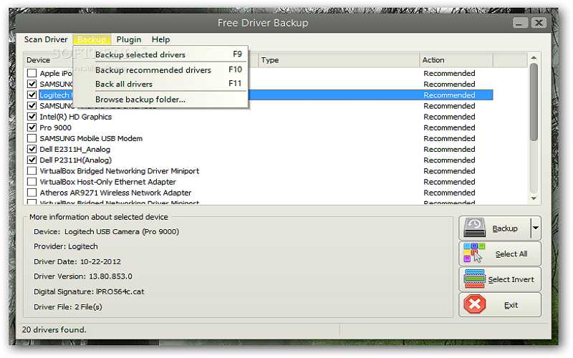The image size is (573, 358).
Task: Click the Driver File: 2 File(s) text
Action: [67, 307]
